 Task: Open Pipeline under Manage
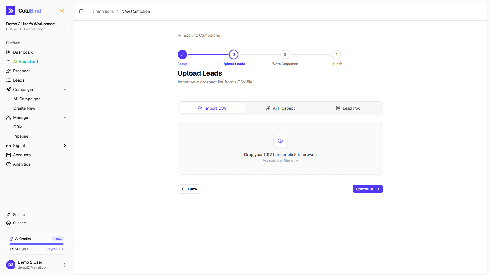point(21,136)
